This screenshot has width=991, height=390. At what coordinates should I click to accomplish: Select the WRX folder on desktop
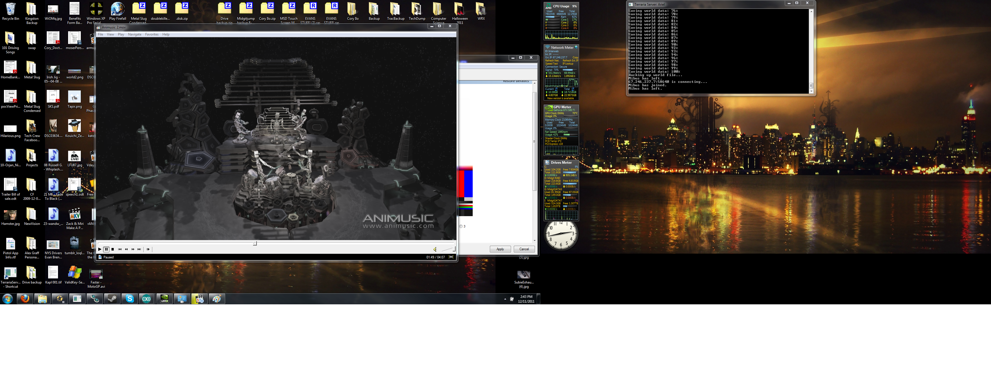tap(481, 12)
